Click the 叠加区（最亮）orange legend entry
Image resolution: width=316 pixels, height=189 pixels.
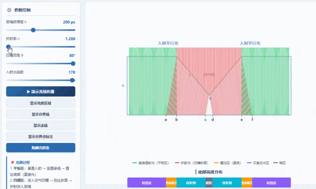228,163
